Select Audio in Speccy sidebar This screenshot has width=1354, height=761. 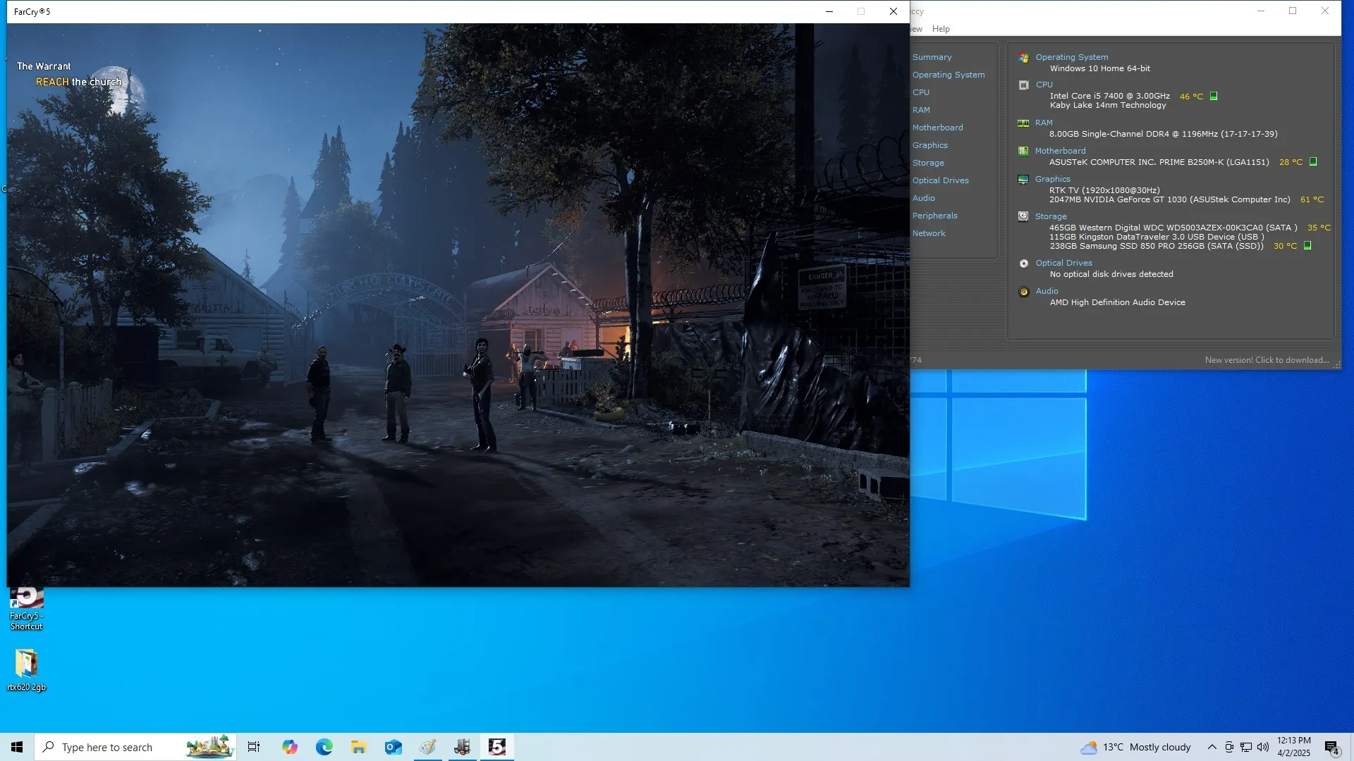(x=924, y=198)
